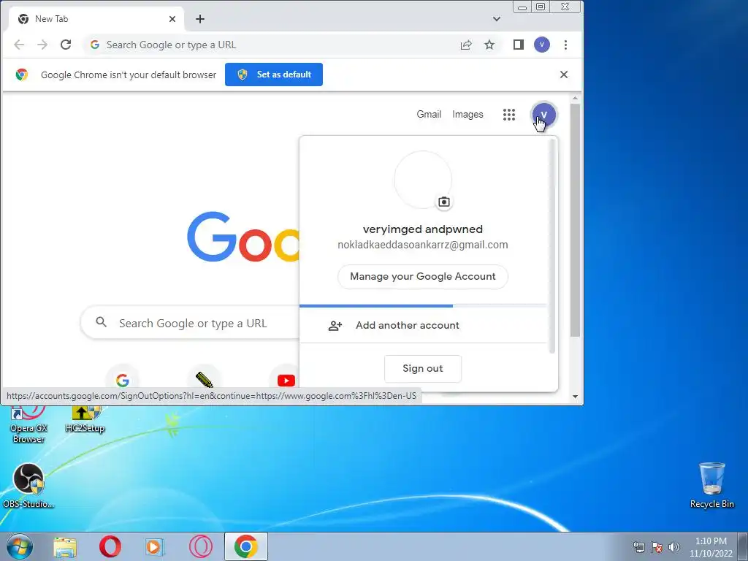This screenshot has width=748, height=561.
Task: Select the OBS Studio desktop shortcut
Action: coord(28,486)
